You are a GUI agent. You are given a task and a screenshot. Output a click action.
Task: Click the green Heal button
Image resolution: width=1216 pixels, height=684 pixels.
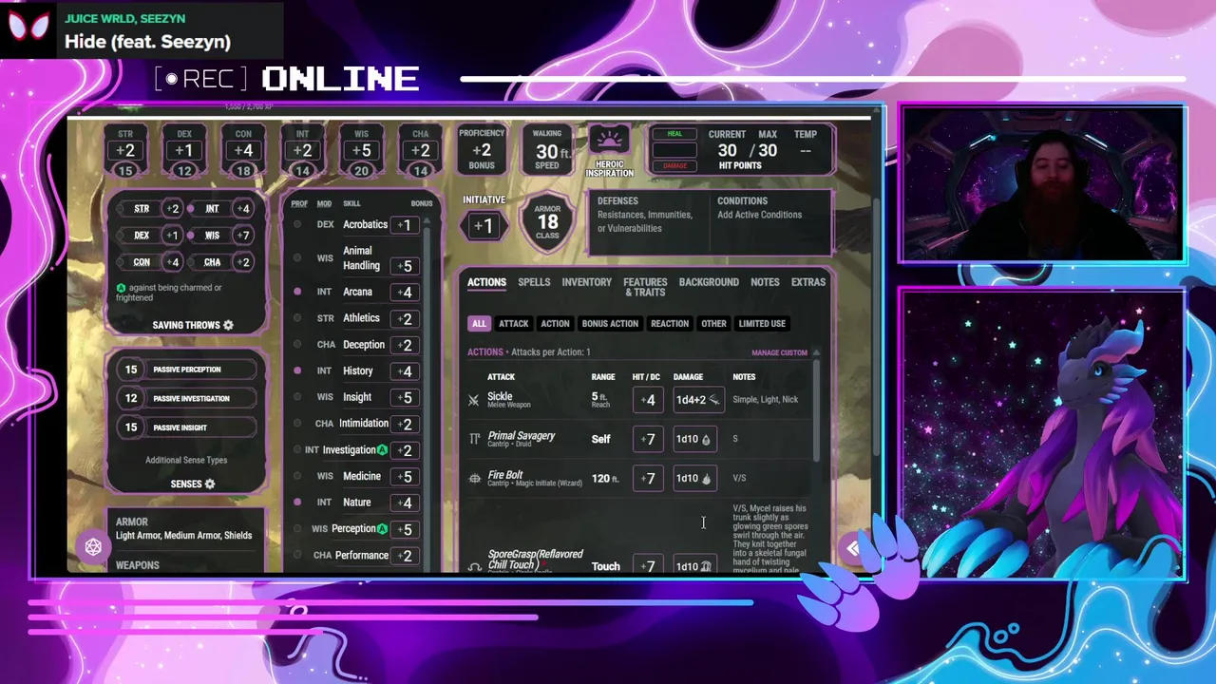tap(674, 134)
